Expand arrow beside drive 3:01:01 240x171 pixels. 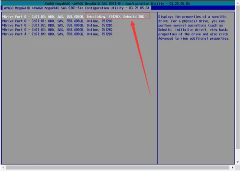tap(3, 21)
